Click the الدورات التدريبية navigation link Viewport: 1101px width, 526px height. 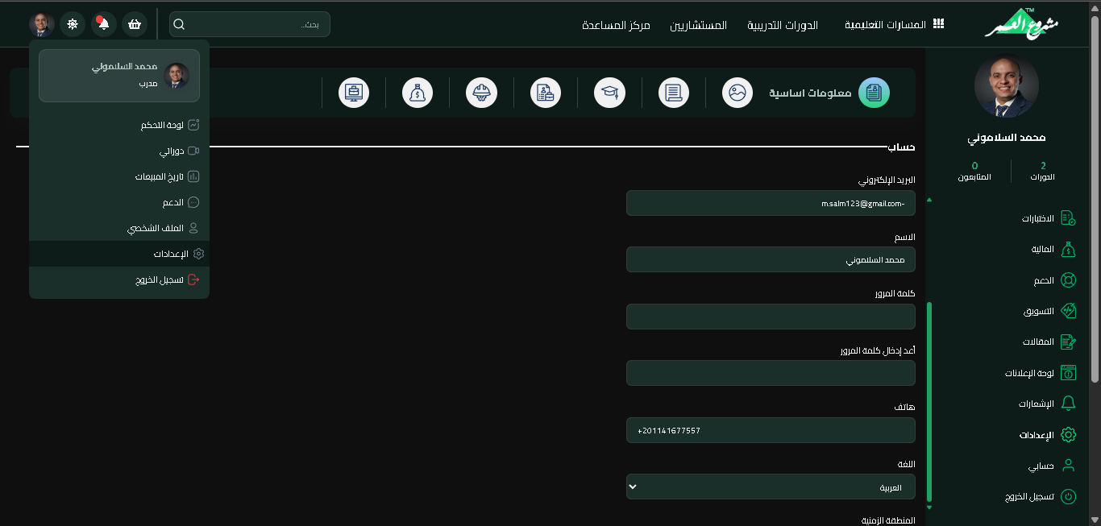pyautogui.click(x=782, y=25)
